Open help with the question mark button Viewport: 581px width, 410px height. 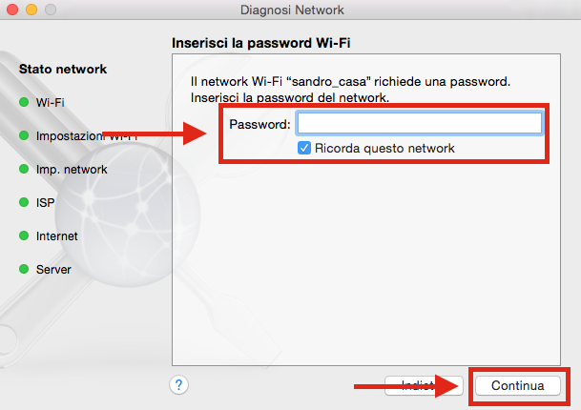tap(178, 385)
